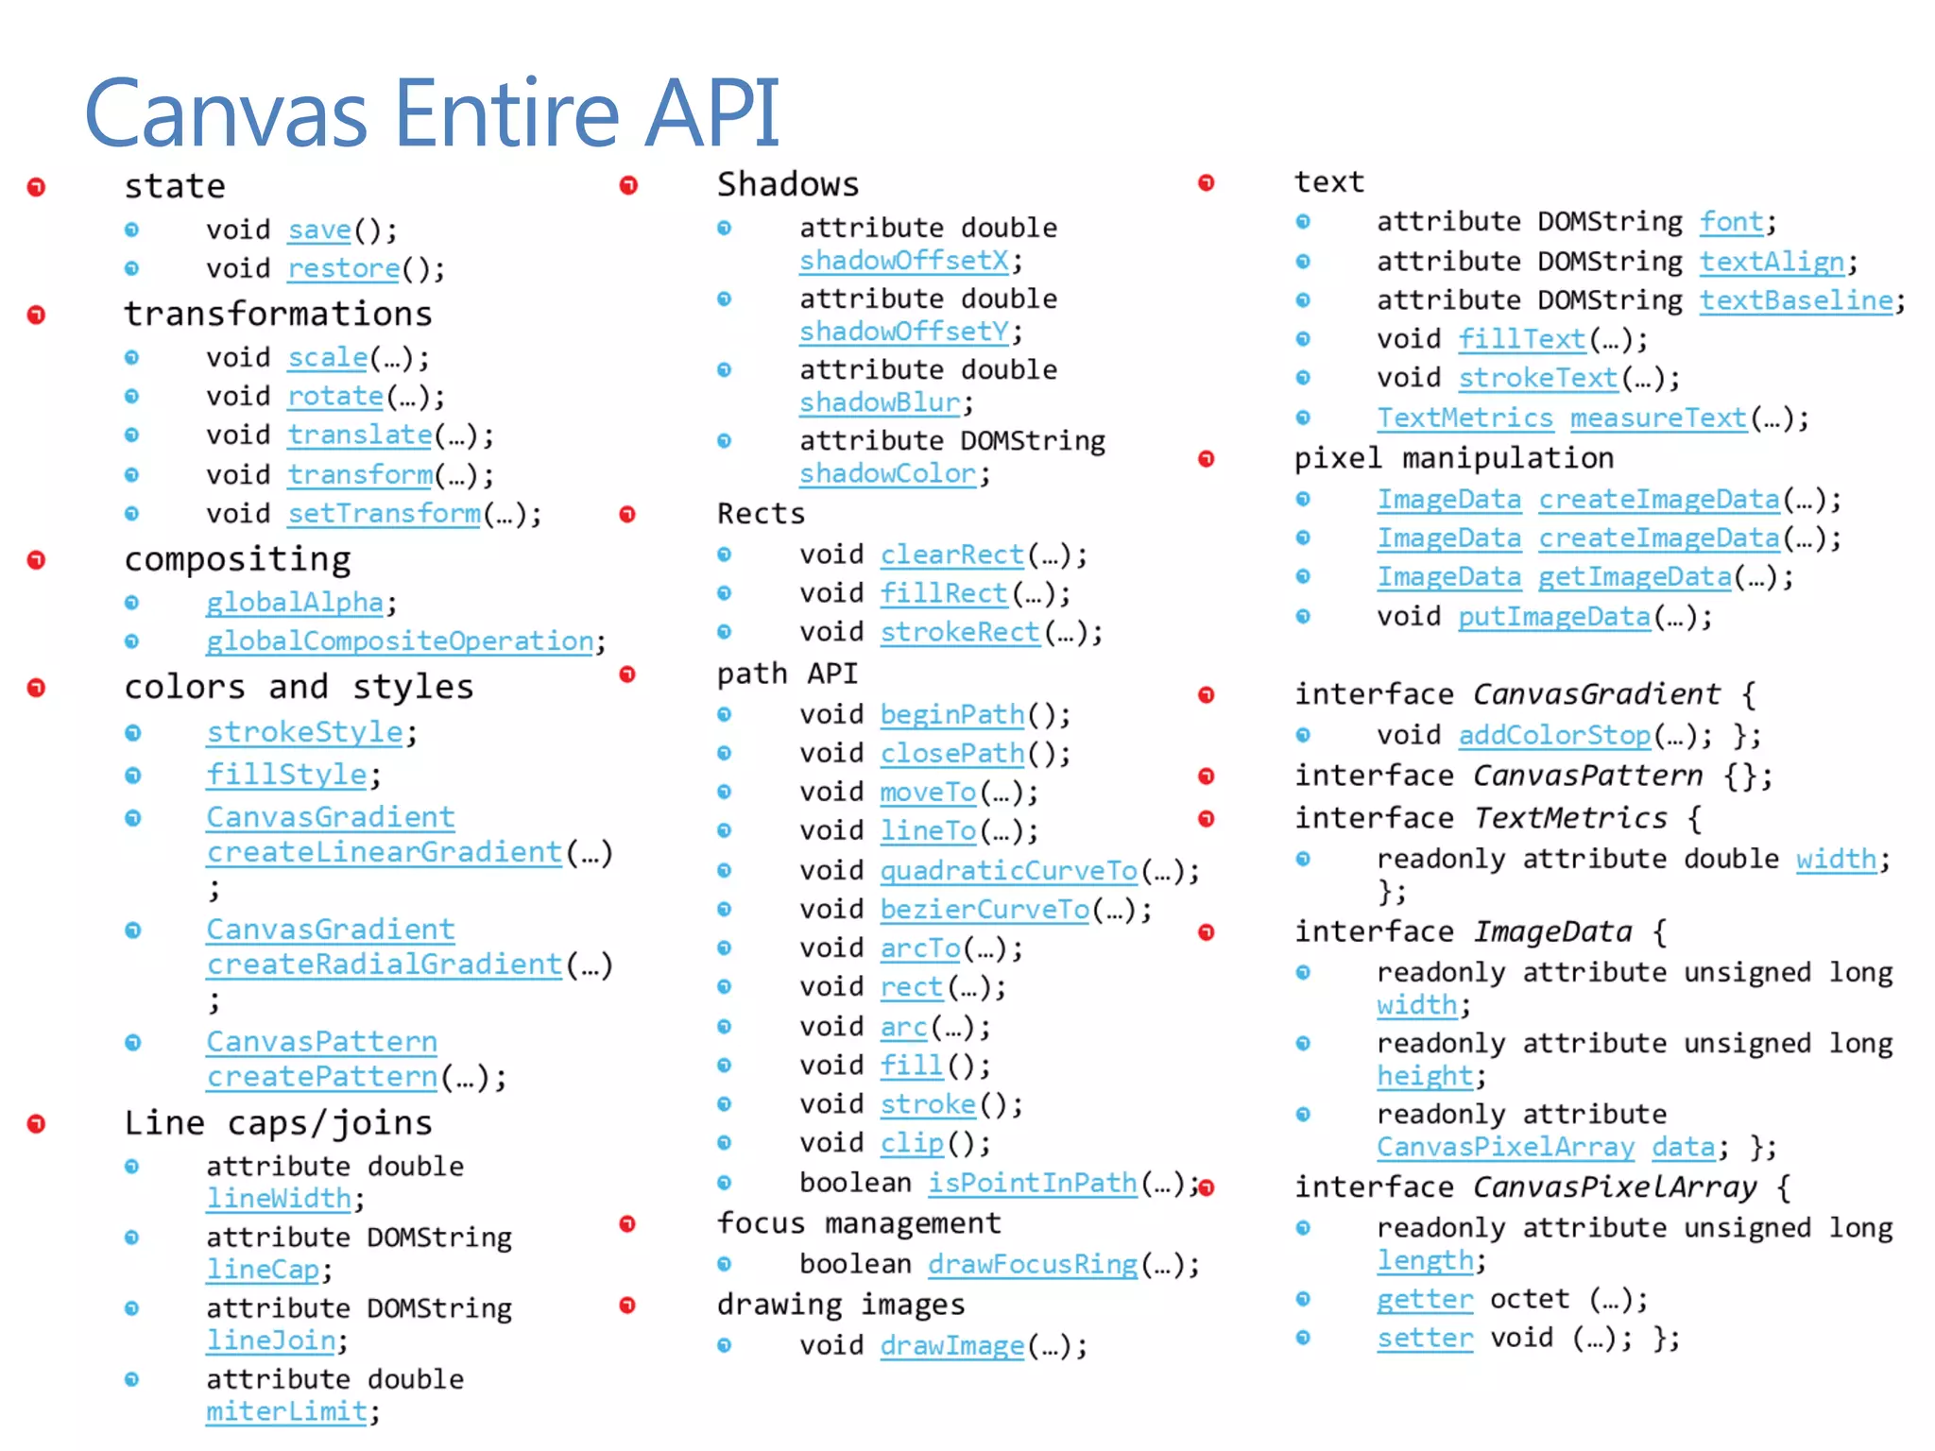Click the red bullet next to 'Shadows'
Screen dimensions: 1935x1451
tap(628, 185)
